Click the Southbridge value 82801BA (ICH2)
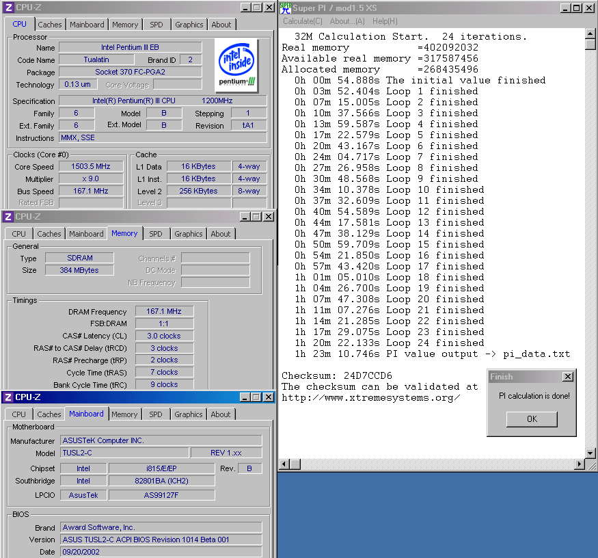Image resolution: width=598 pixels, height=558 pixels. (x=162, y=481)
